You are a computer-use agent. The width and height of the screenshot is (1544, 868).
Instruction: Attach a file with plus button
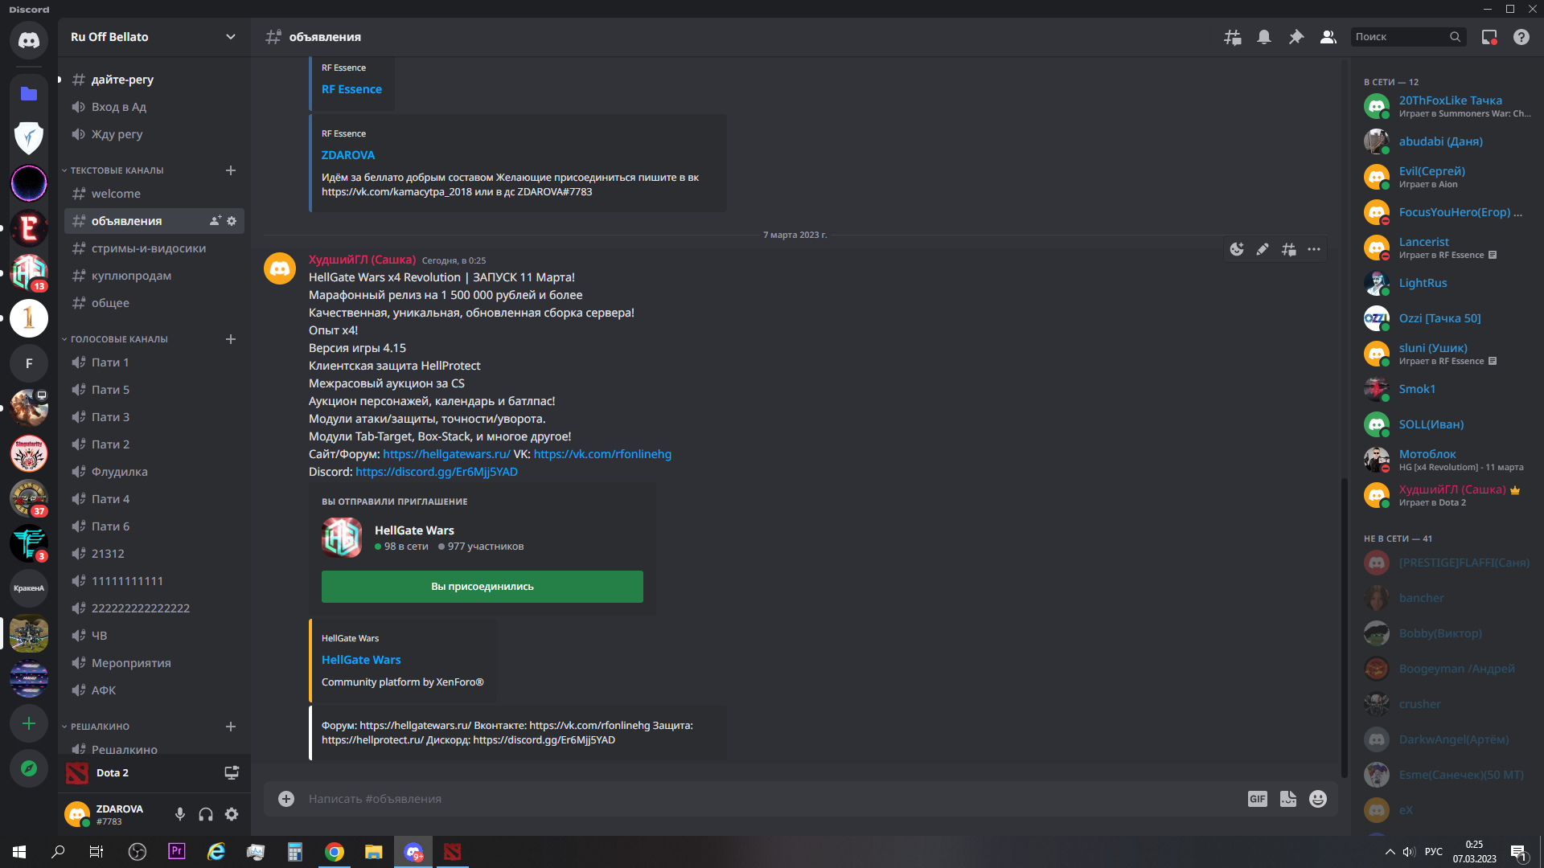[x=286, y=799]
